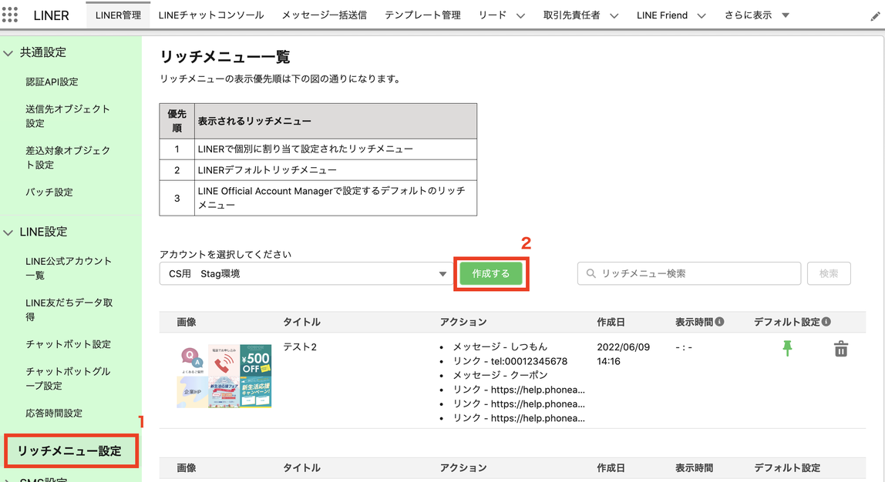Viewport: 885px width, 482px height.
Task: Open バッチ設定 in sidebar
Action: 49,192
